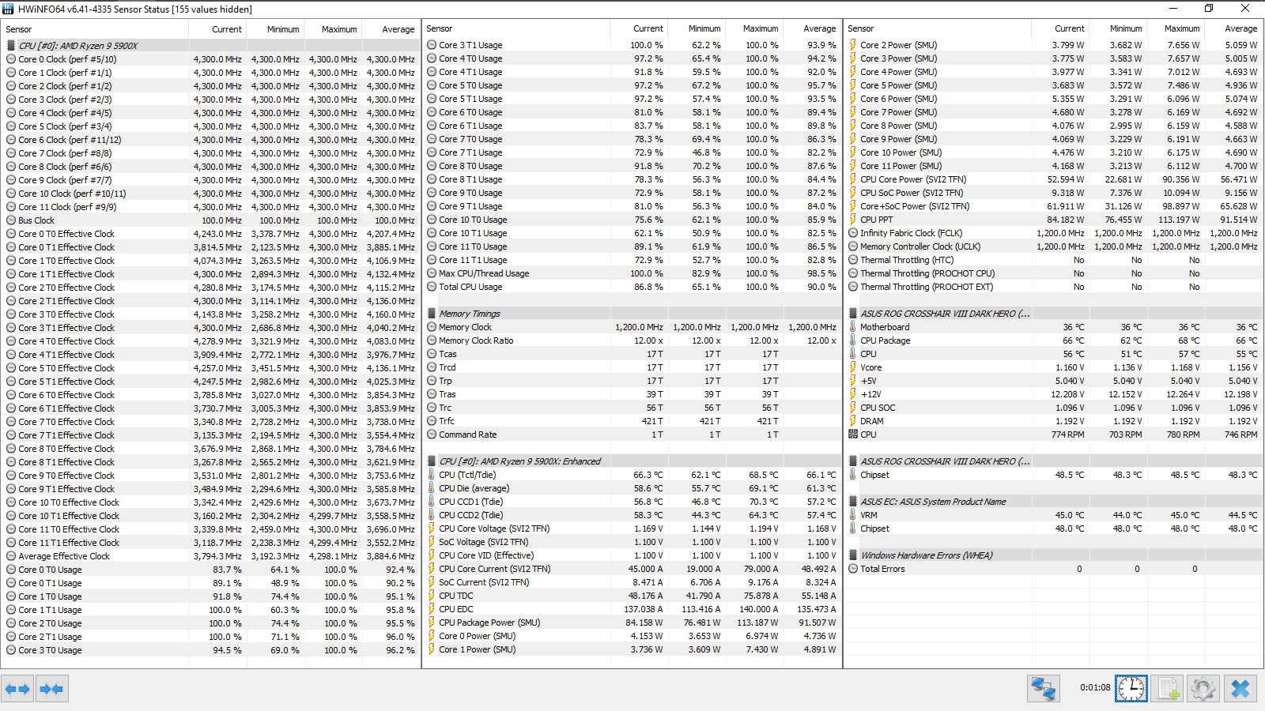The height and width of the screenshot is (711, 1265).
Task: Select the 'Core 0 Power (SMU)' row
Action: [x=632, y=636]
